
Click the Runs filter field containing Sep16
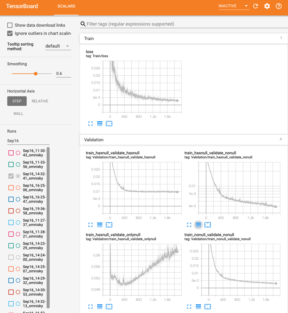tap(28, 141)
